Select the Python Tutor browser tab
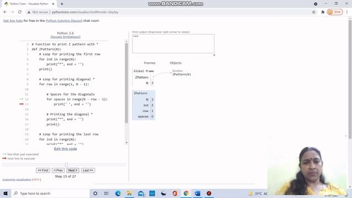352x198 pixels. (x=29, y=4)
